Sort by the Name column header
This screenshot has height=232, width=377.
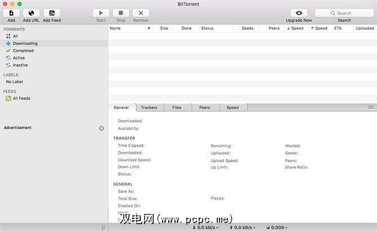[x=127, y=28]
